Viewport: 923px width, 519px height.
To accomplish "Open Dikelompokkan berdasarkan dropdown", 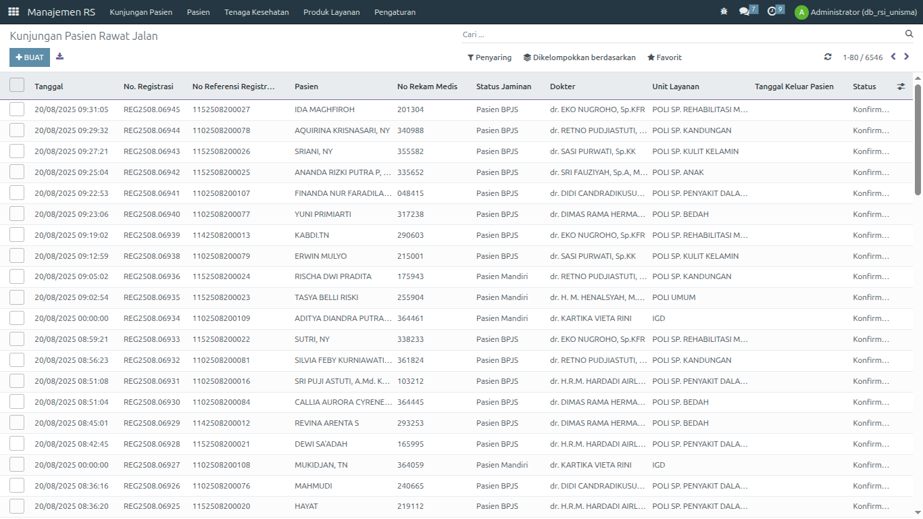I will coord(579,57).
